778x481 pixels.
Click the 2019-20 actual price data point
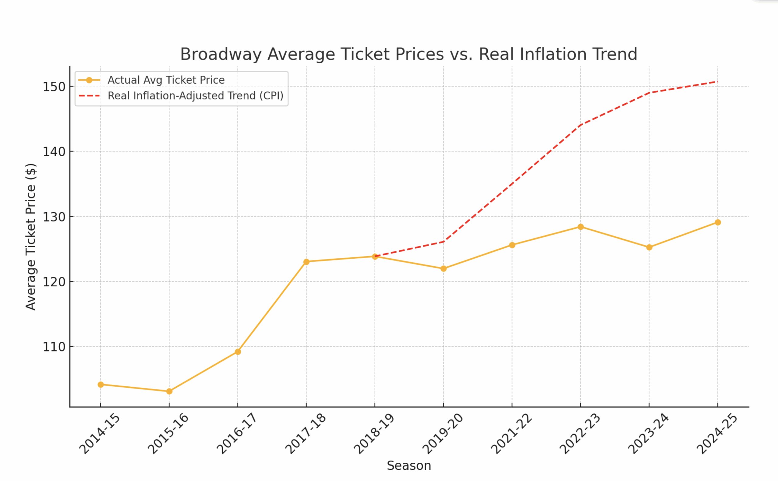coord(443,268)
